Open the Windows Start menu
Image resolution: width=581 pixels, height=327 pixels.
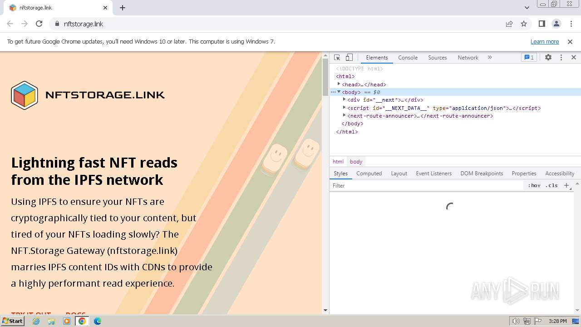[x=12, y=321]
